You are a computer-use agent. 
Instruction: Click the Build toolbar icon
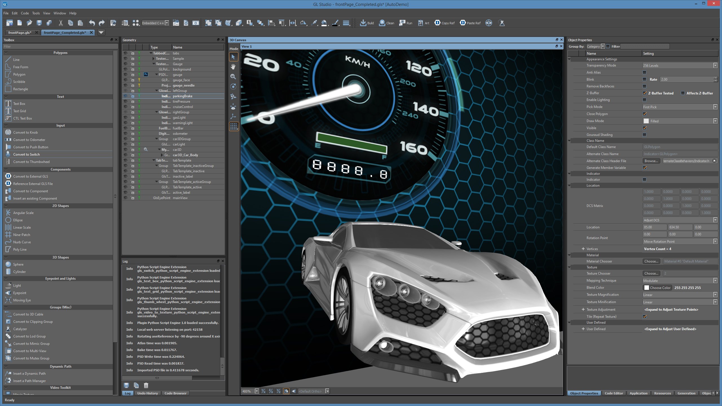coord(363,23)
